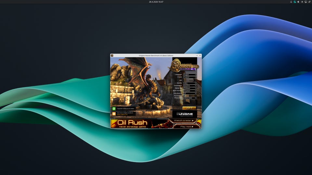The image size is (312, 175).
Task: Open the Preset dropdown showing Custom
Action: click(x=190, y=77)
